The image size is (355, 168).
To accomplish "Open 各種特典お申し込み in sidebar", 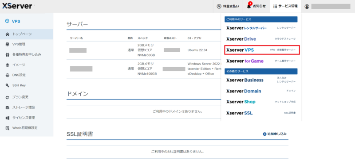I will (x=27, y=54).
